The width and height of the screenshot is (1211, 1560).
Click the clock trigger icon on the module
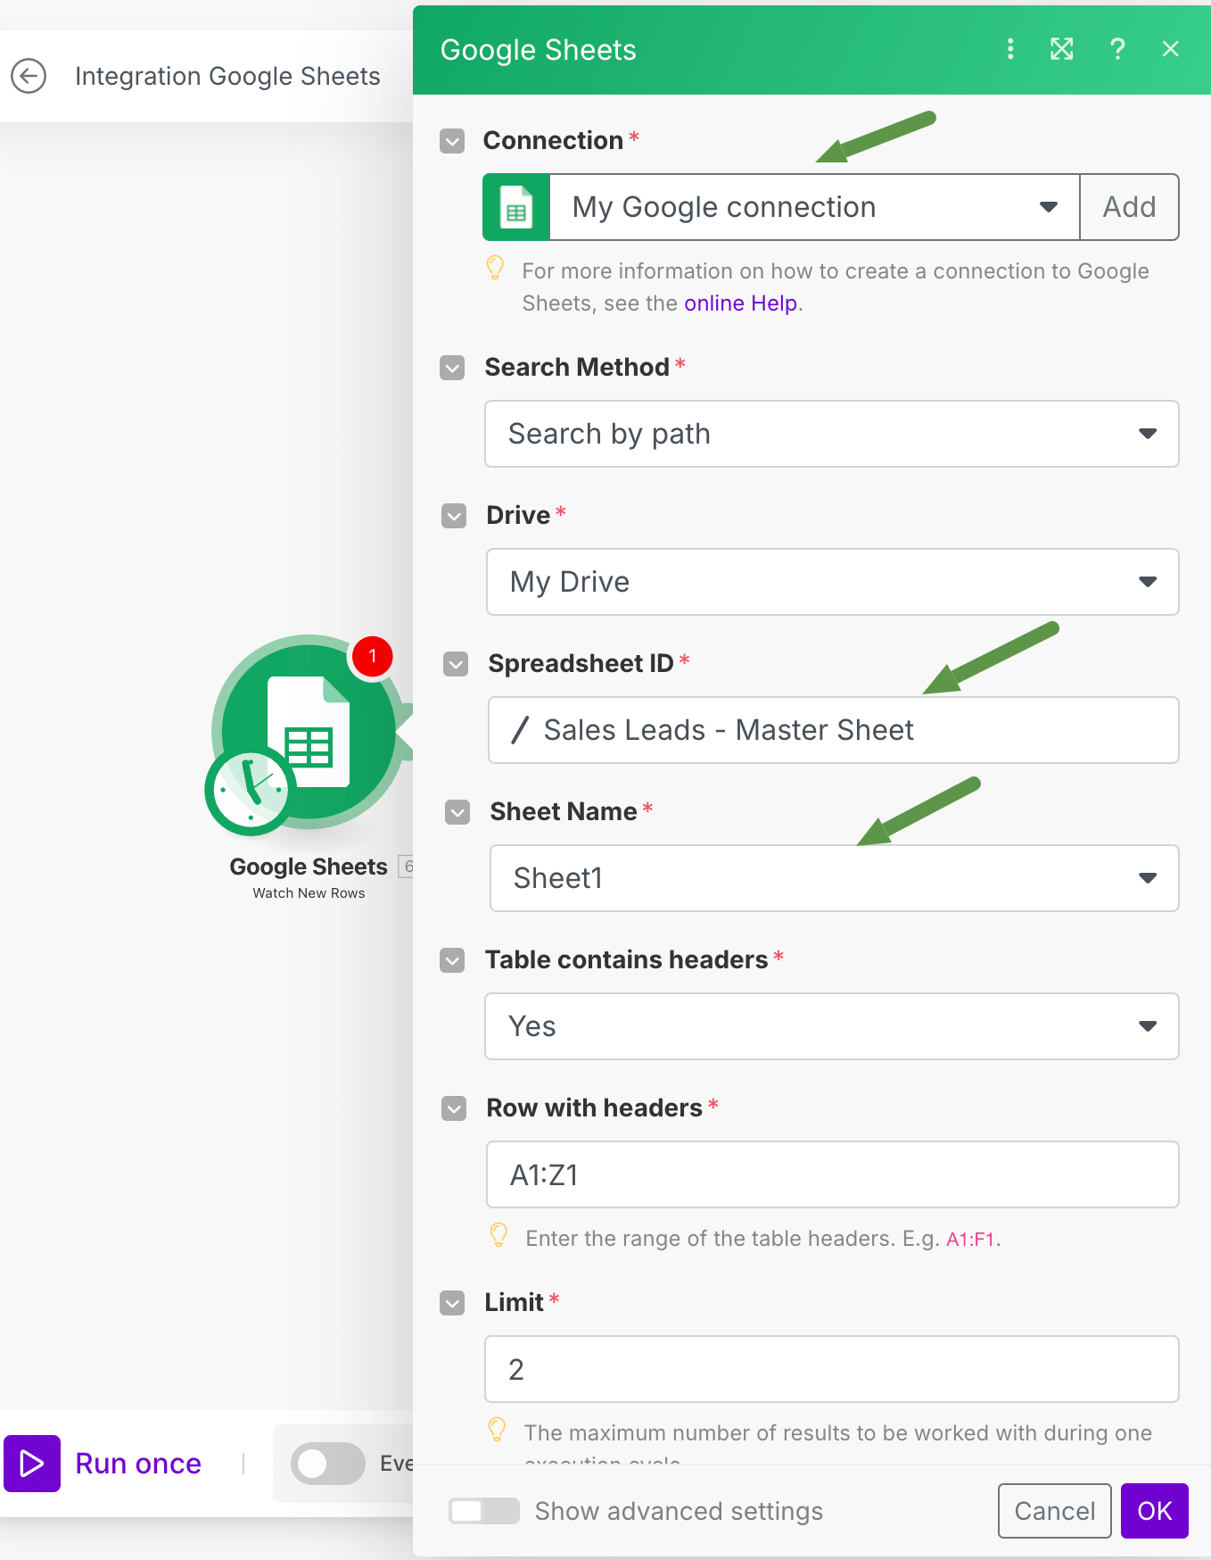point(251,792)
